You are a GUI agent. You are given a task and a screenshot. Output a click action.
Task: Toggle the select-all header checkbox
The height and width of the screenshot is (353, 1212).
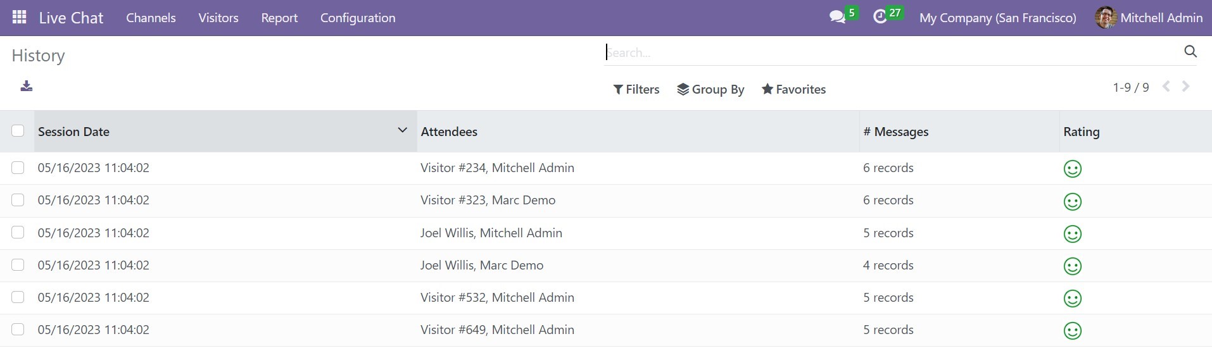(18, 131)
